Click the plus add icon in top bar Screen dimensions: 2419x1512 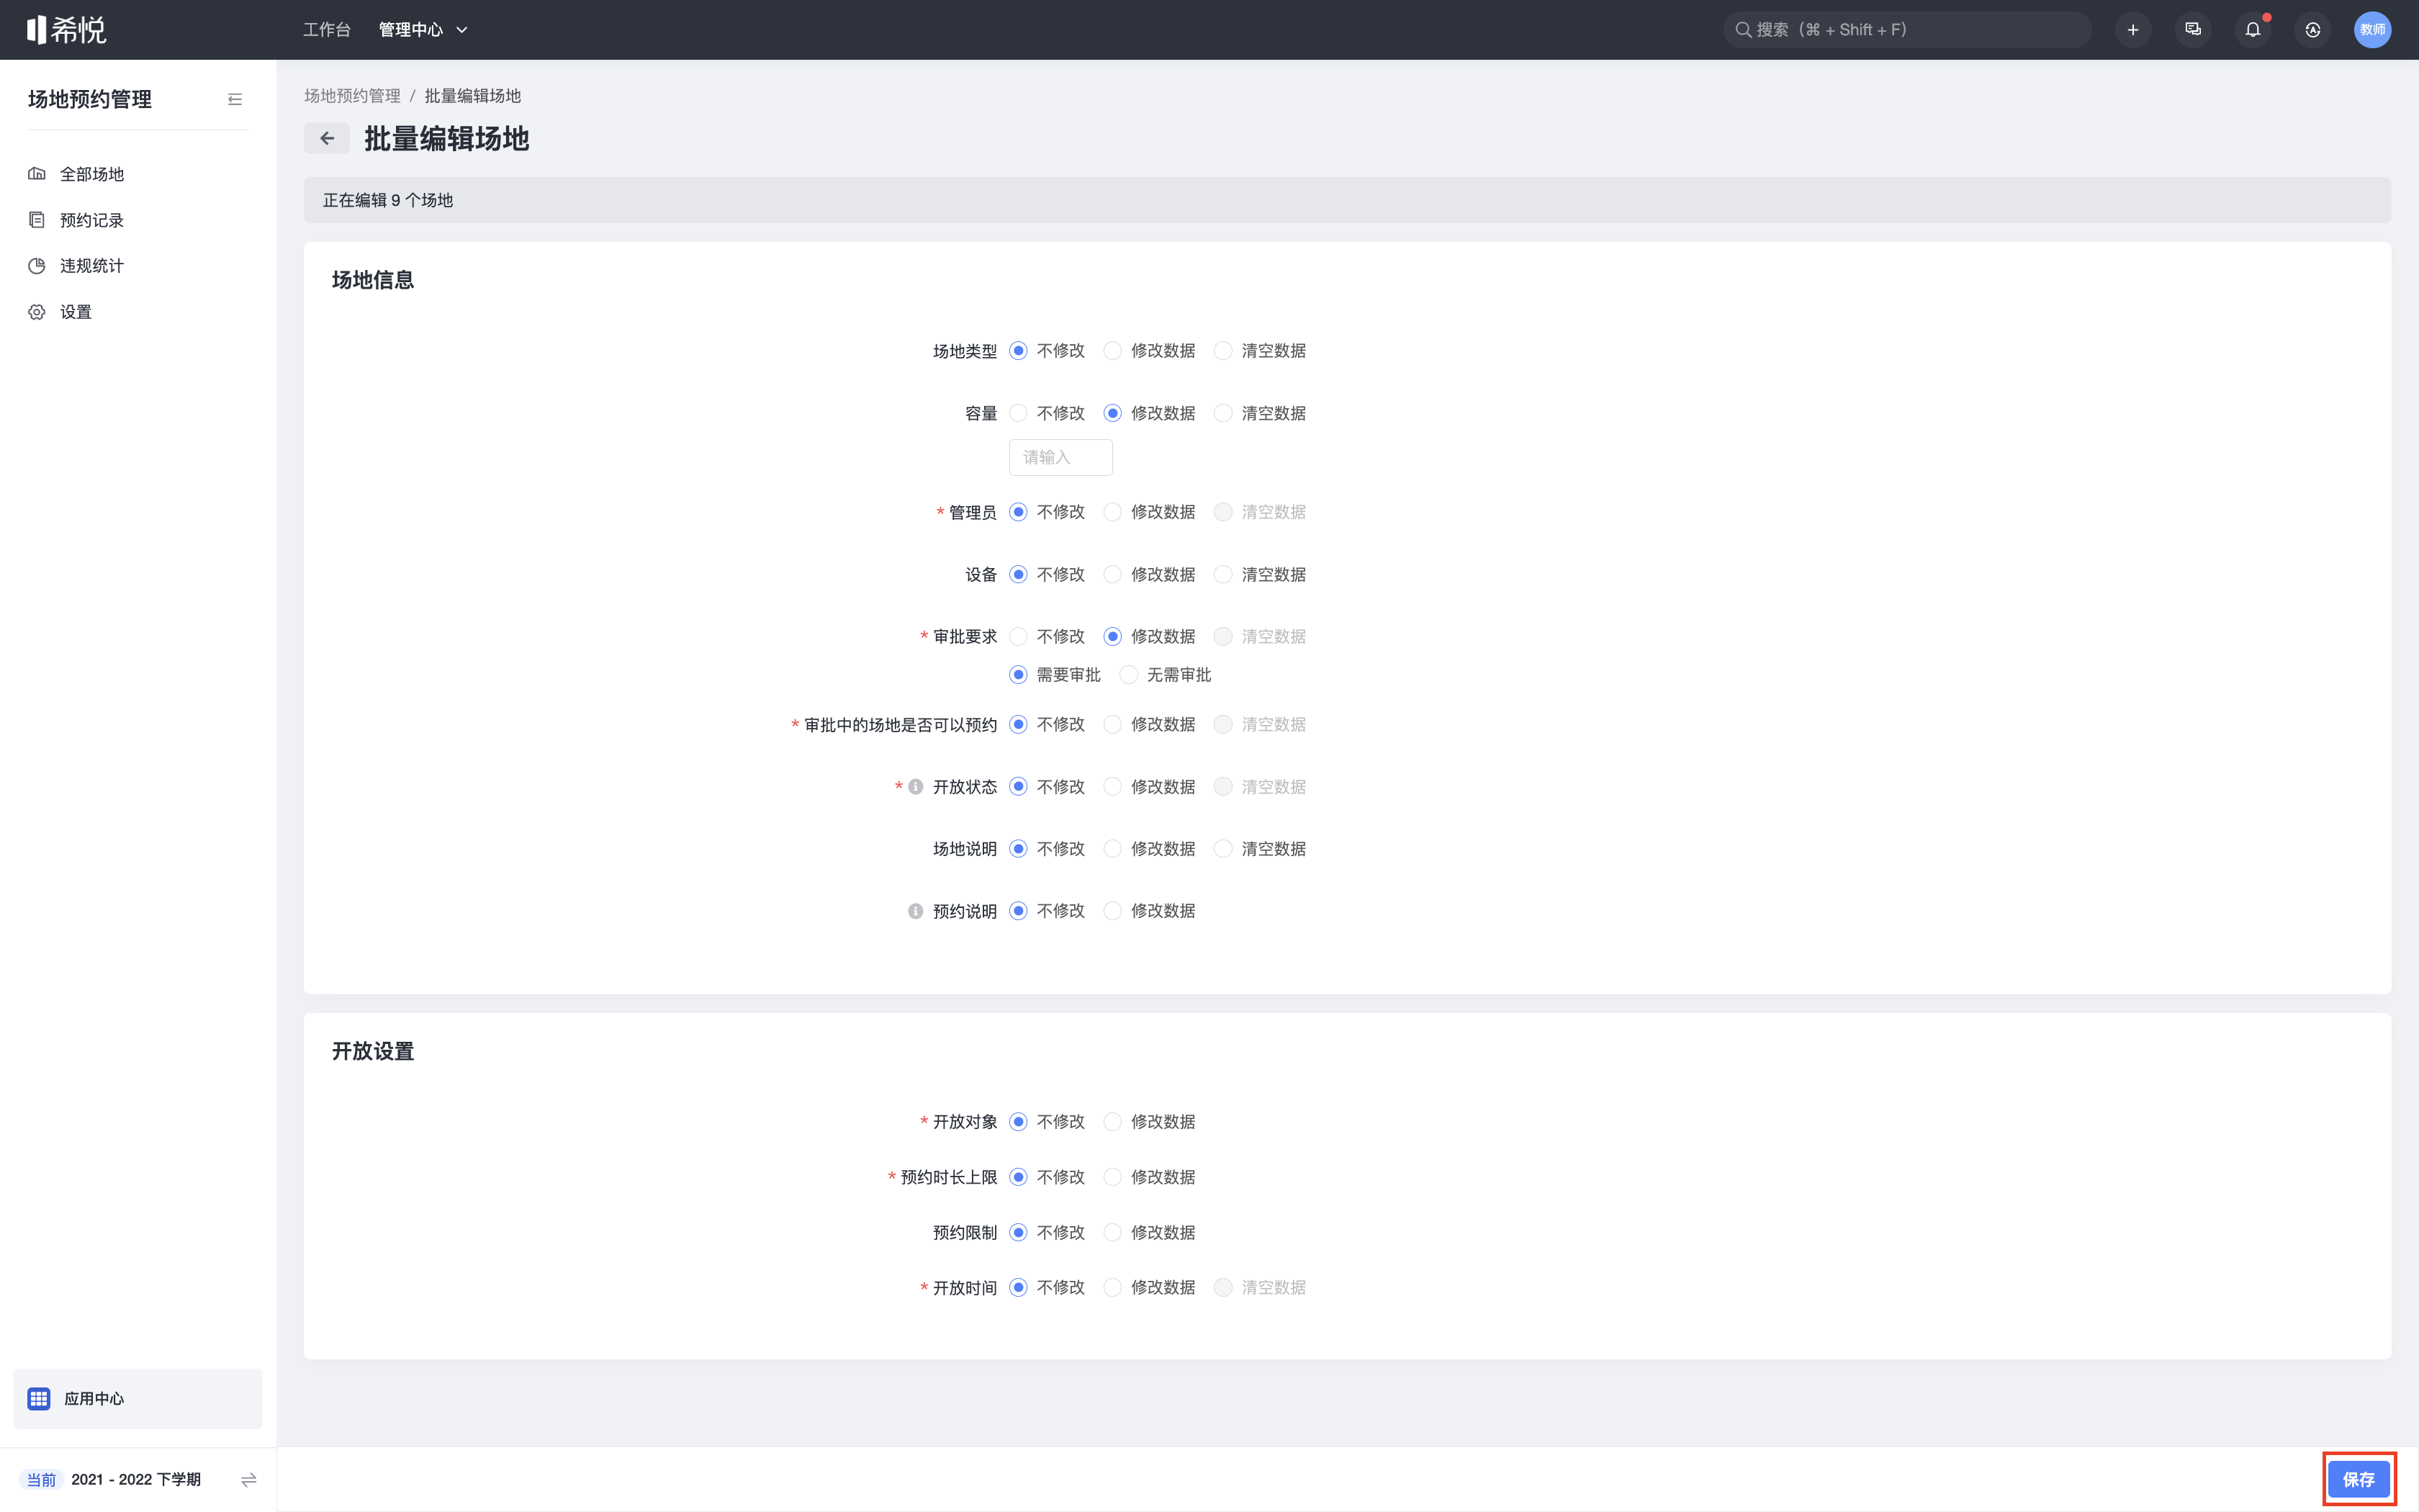[x=2133, y=30]
